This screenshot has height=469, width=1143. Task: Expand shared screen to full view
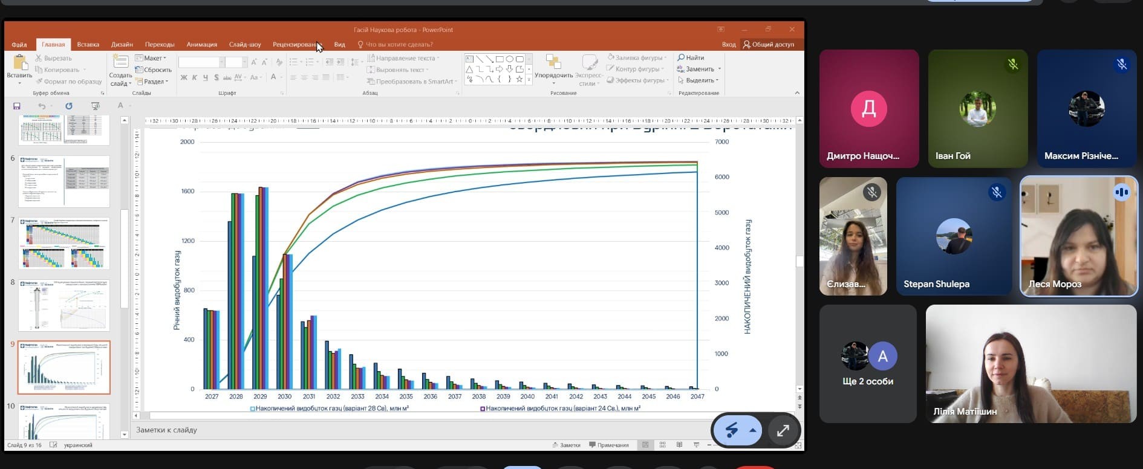click(x=783, y=430)
